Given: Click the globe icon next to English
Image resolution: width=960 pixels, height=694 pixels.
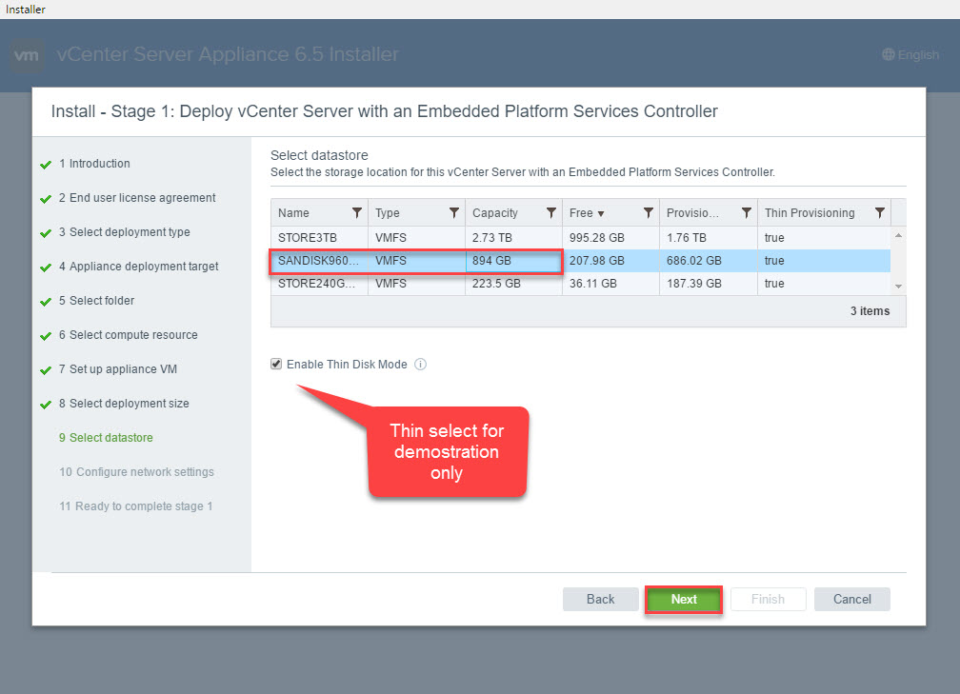Looking at the screenshot, I should coord(889,55).
